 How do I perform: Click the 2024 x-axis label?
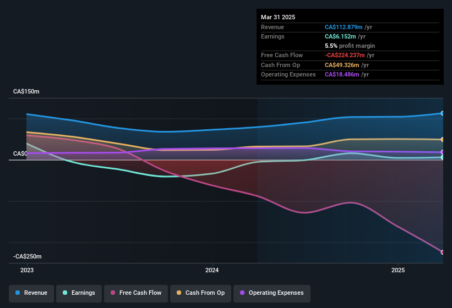(212, 270)
